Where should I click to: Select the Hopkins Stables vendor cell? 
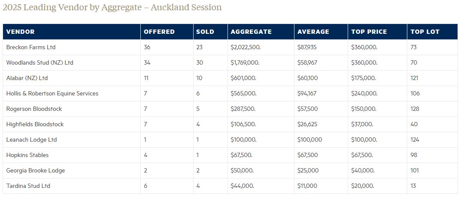[27, 155]
